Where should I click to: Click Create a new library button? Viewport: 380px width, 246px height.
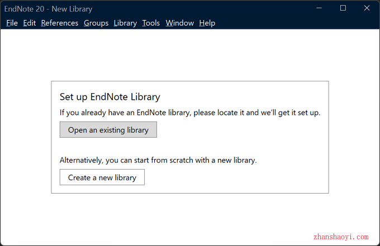(102, 177)
